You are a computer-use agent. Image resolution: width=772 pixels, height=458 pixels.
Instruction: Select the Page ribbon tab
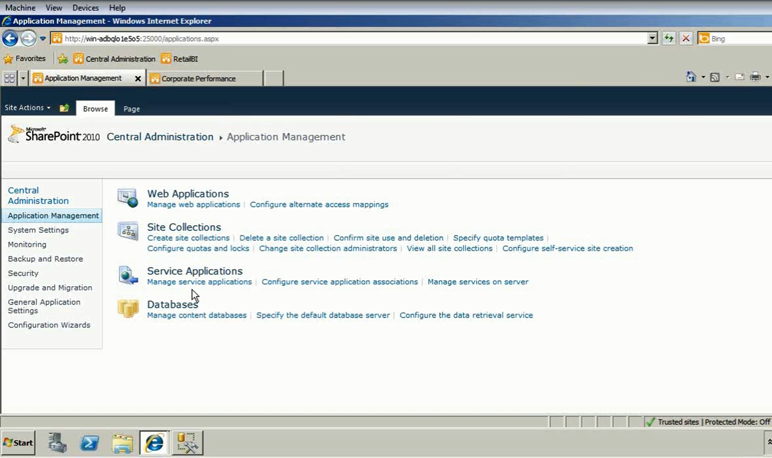[131, 108]
